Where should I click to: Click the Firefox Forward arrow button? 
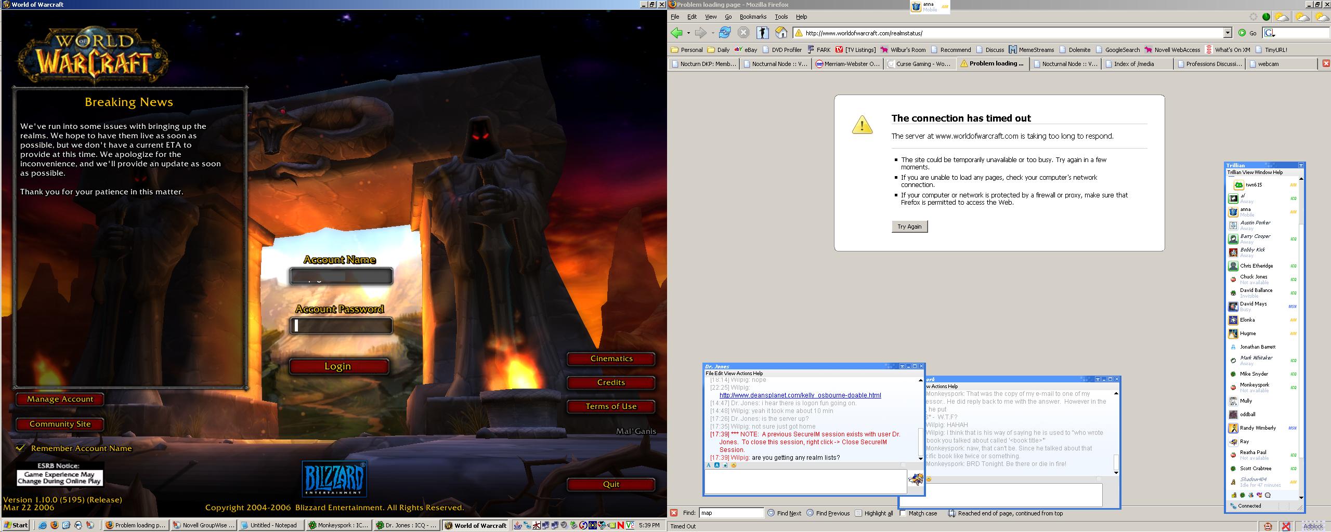[701, 33]
